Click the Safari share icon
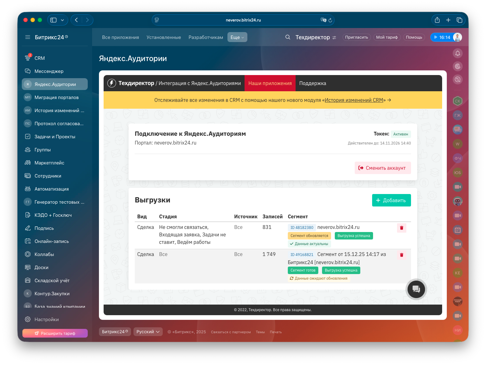Viewport: 486px width, 365px height. coord(437,20)
